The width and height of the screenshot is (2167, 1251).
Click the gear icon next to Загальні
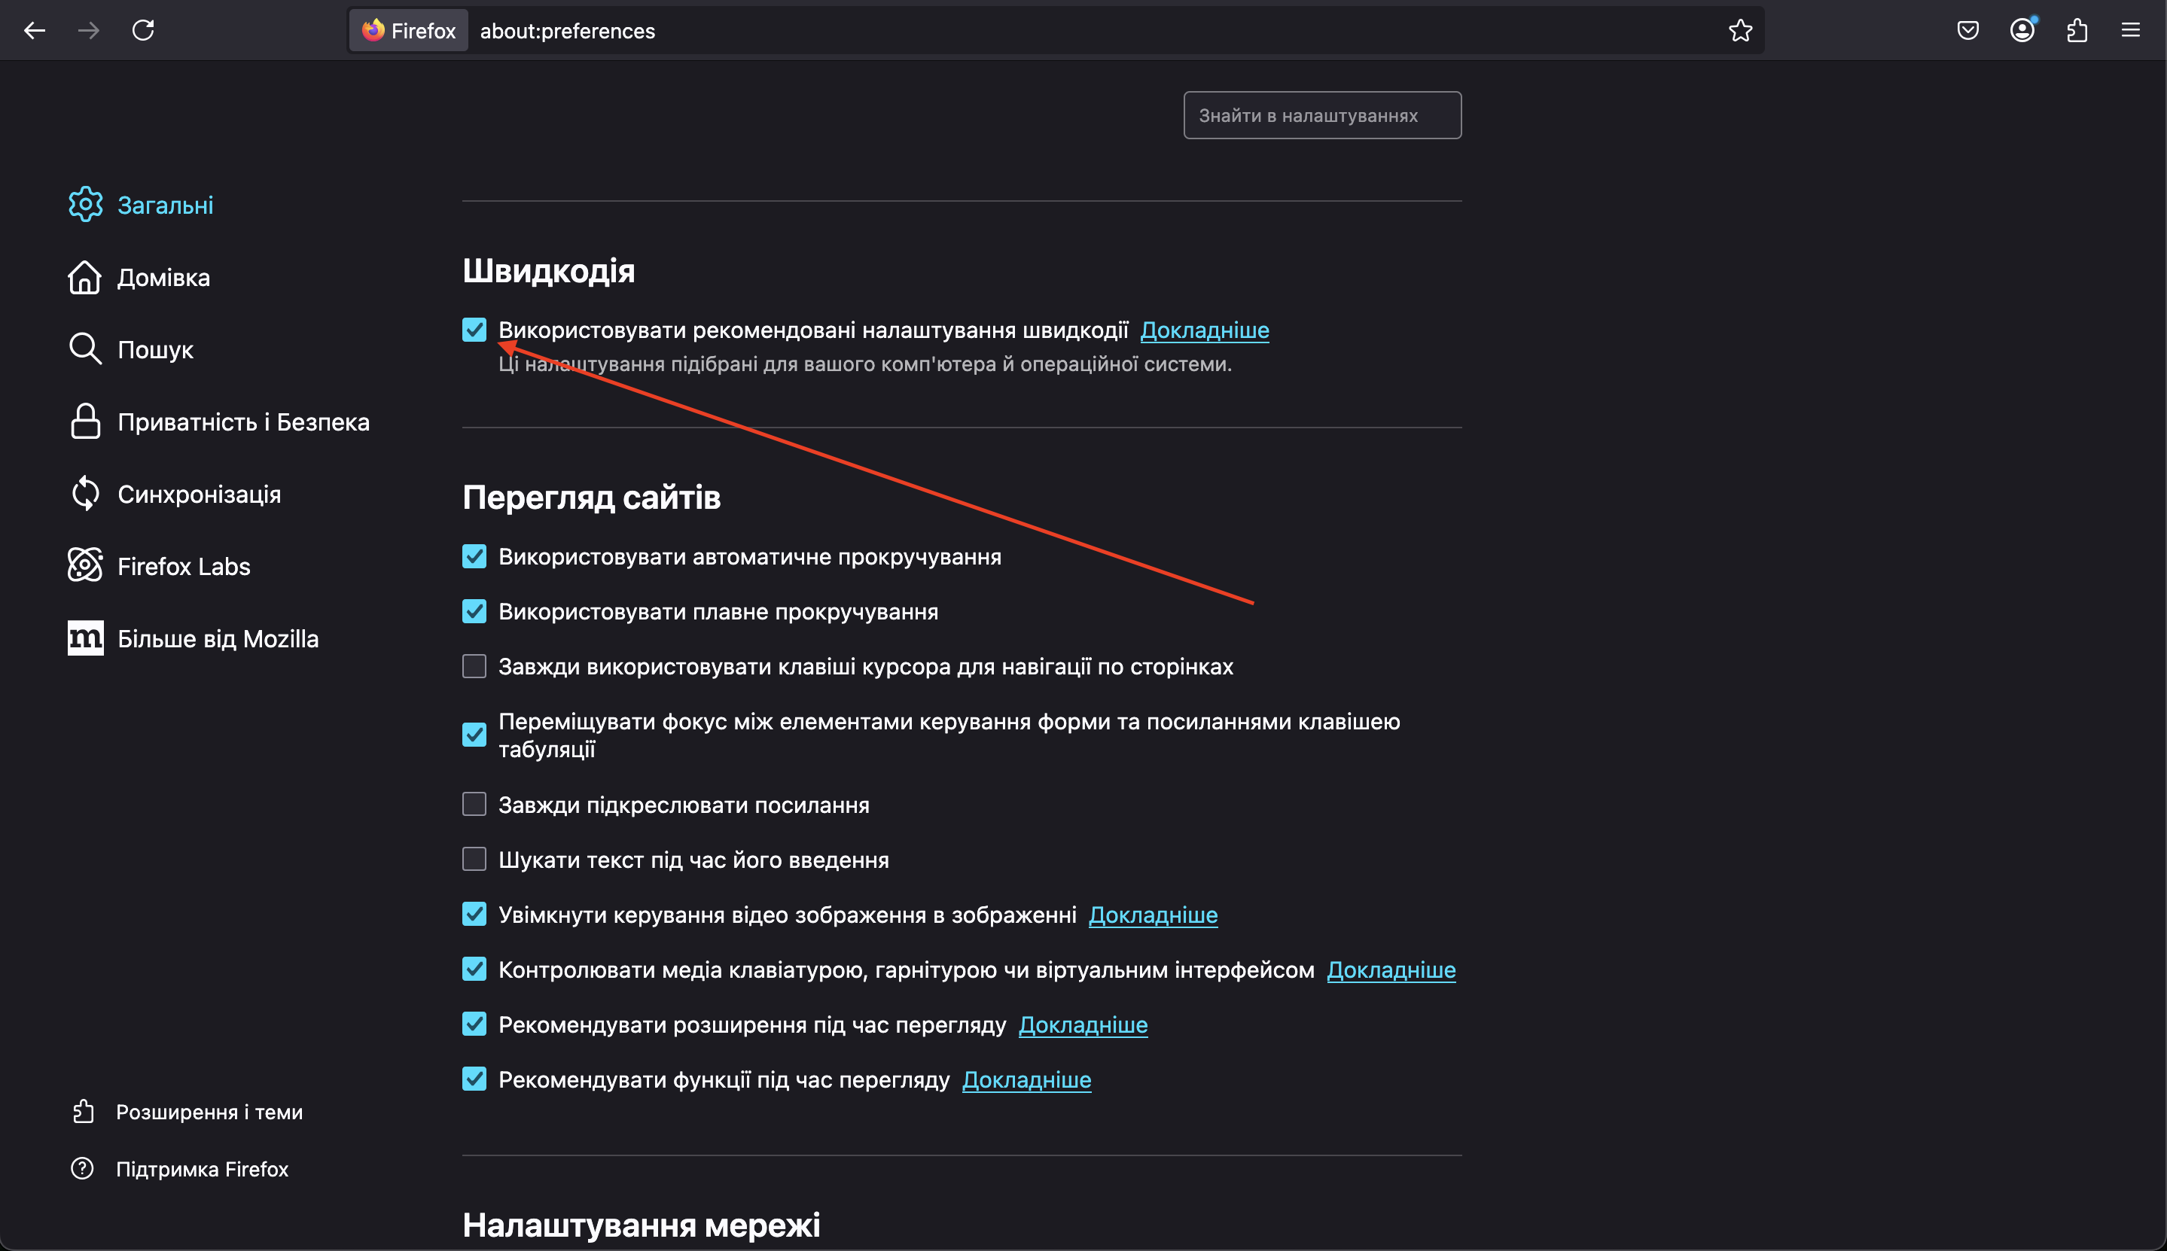tap(85, 205)
